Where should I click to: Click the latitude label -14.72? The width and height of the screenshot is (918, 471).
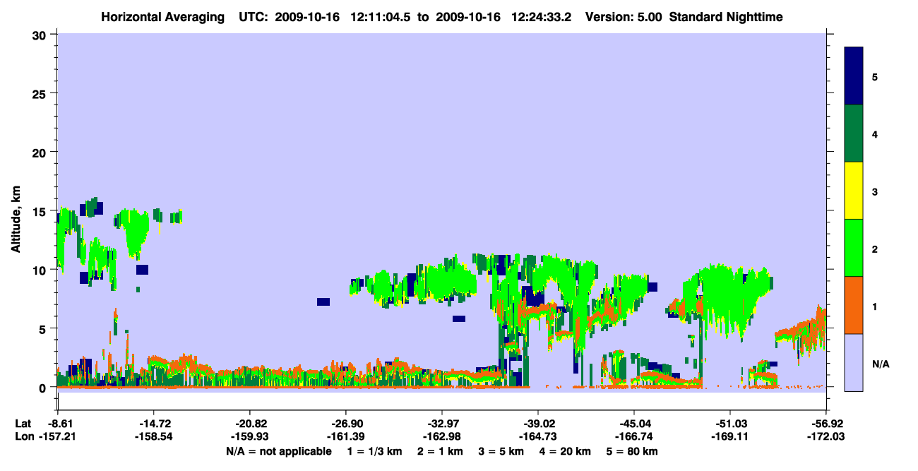pos(154,424)
